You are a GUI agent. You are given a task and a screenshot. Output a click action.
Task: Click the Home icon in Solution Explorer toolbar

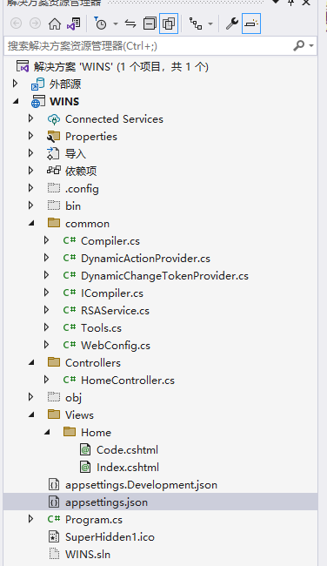pyautogui.click(x=55, y=24)
